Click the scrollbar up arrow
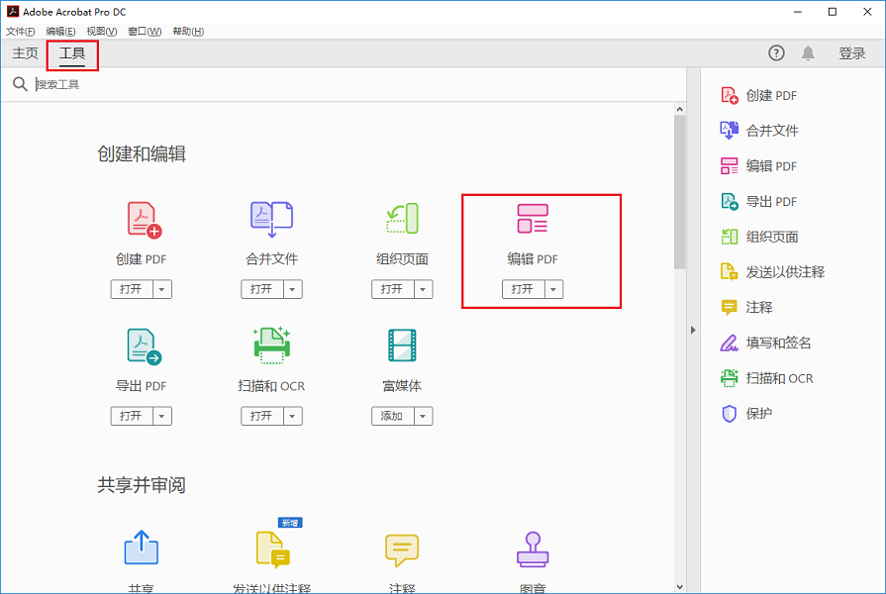The width and height of the screenshot is (886, 594). click(x=680, y=109)
